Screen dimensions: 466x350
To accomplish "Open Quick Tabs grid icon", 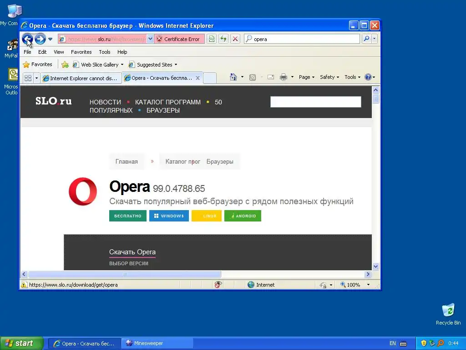I will click(x=28, y=78).
